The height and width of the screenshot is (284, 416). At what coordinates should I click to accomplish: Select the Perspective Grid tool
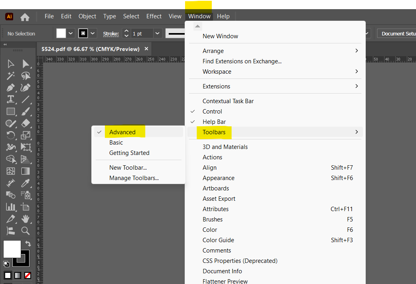coord(26,159)
